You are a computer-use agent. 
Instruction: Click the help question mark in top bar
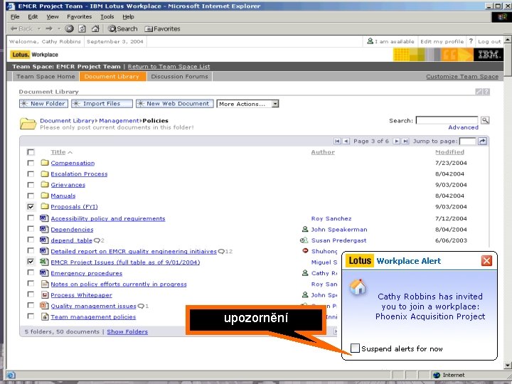coord(471,41)
